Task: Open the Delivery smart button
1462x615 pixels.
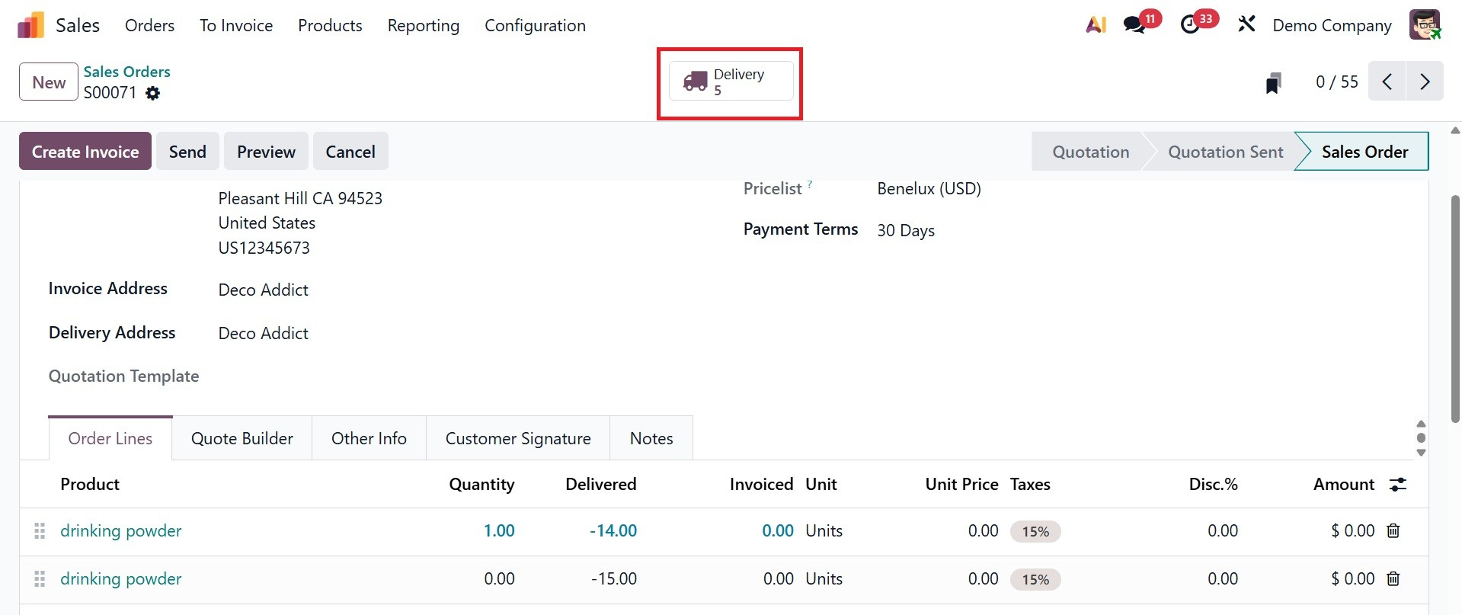Action: coord(731,82)
